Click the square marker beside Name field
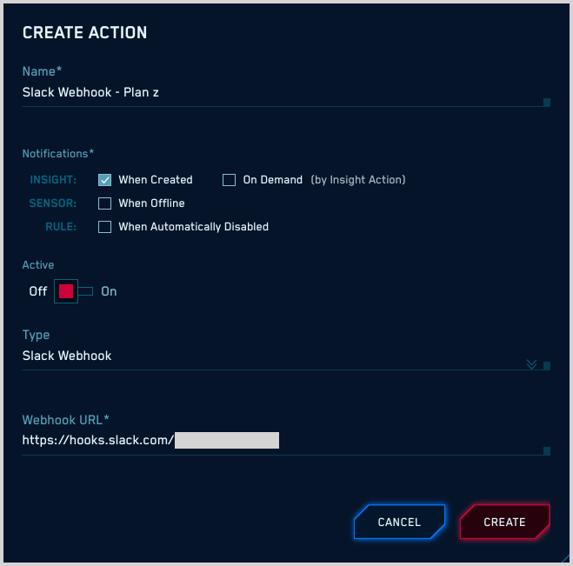The image size is (573, 566). click(x=547, y=102)
